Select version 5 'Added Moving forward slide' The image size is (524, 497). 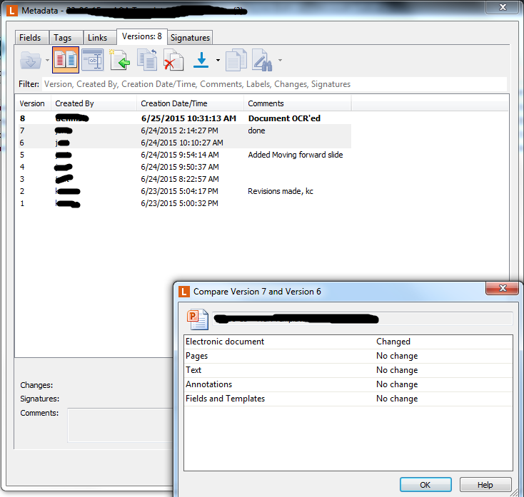[184, 155]
